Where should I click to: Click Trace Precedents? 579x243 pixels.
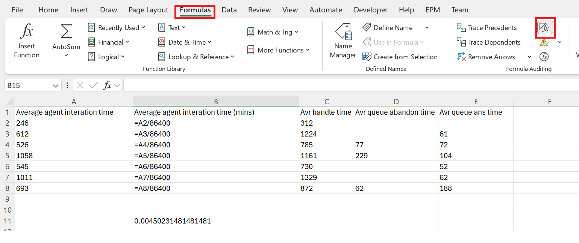coord(487,28)
